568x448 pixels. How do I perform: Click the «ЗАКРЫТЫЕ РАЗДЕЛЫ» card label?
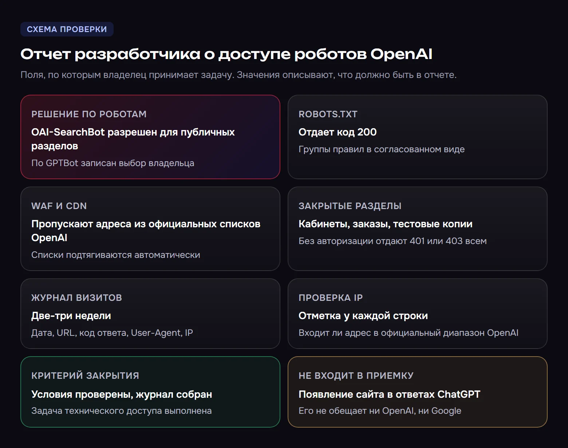point(350,206)
